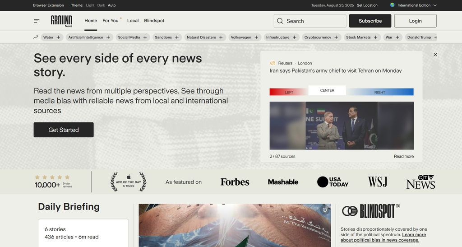Open the Iran Pakistan story photo
The height and width of the screenshot is (247, 462).
point(342,126)
